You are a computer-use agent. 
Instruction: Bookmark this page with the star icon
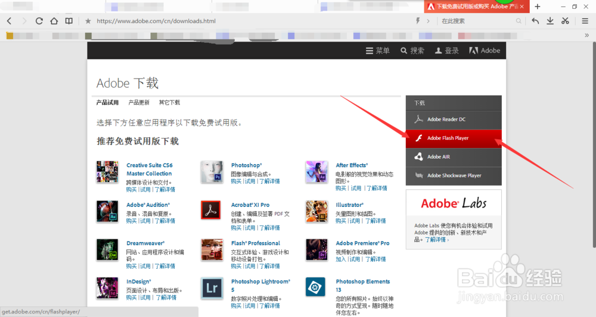click(x=88, y=21)
